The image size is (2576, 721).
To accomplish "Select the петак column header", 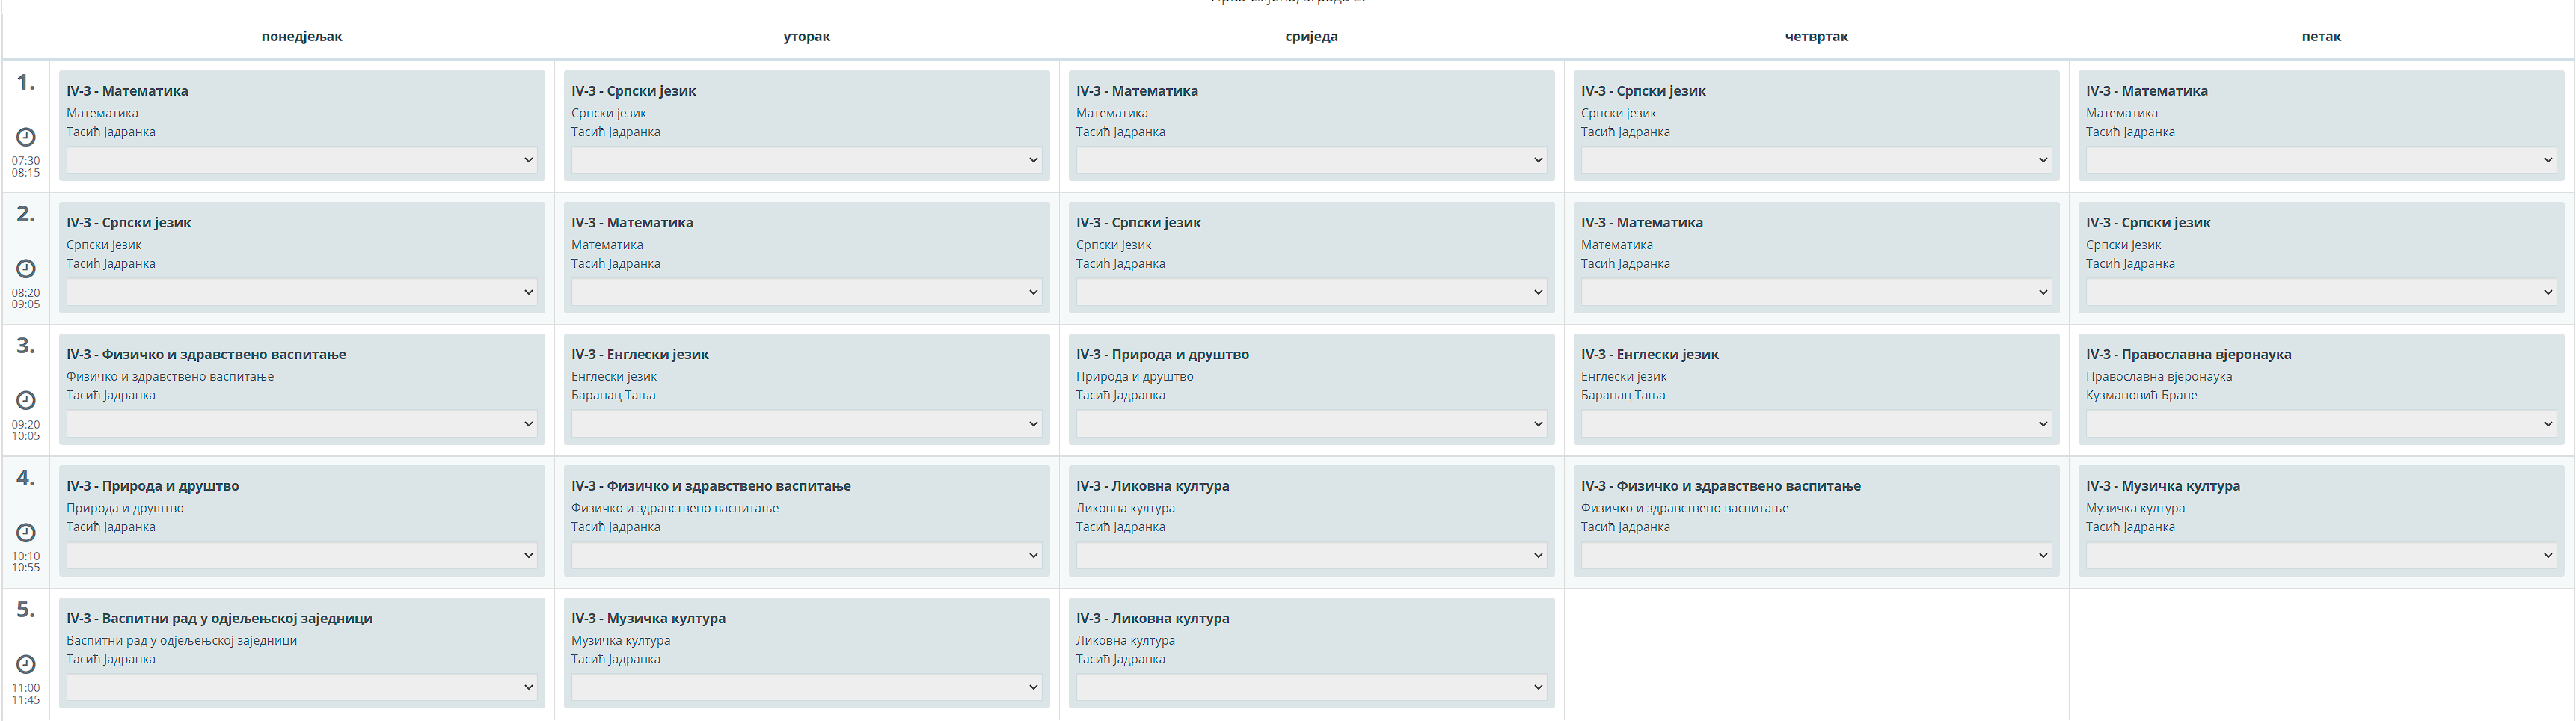I will [x=2321, y=37].
